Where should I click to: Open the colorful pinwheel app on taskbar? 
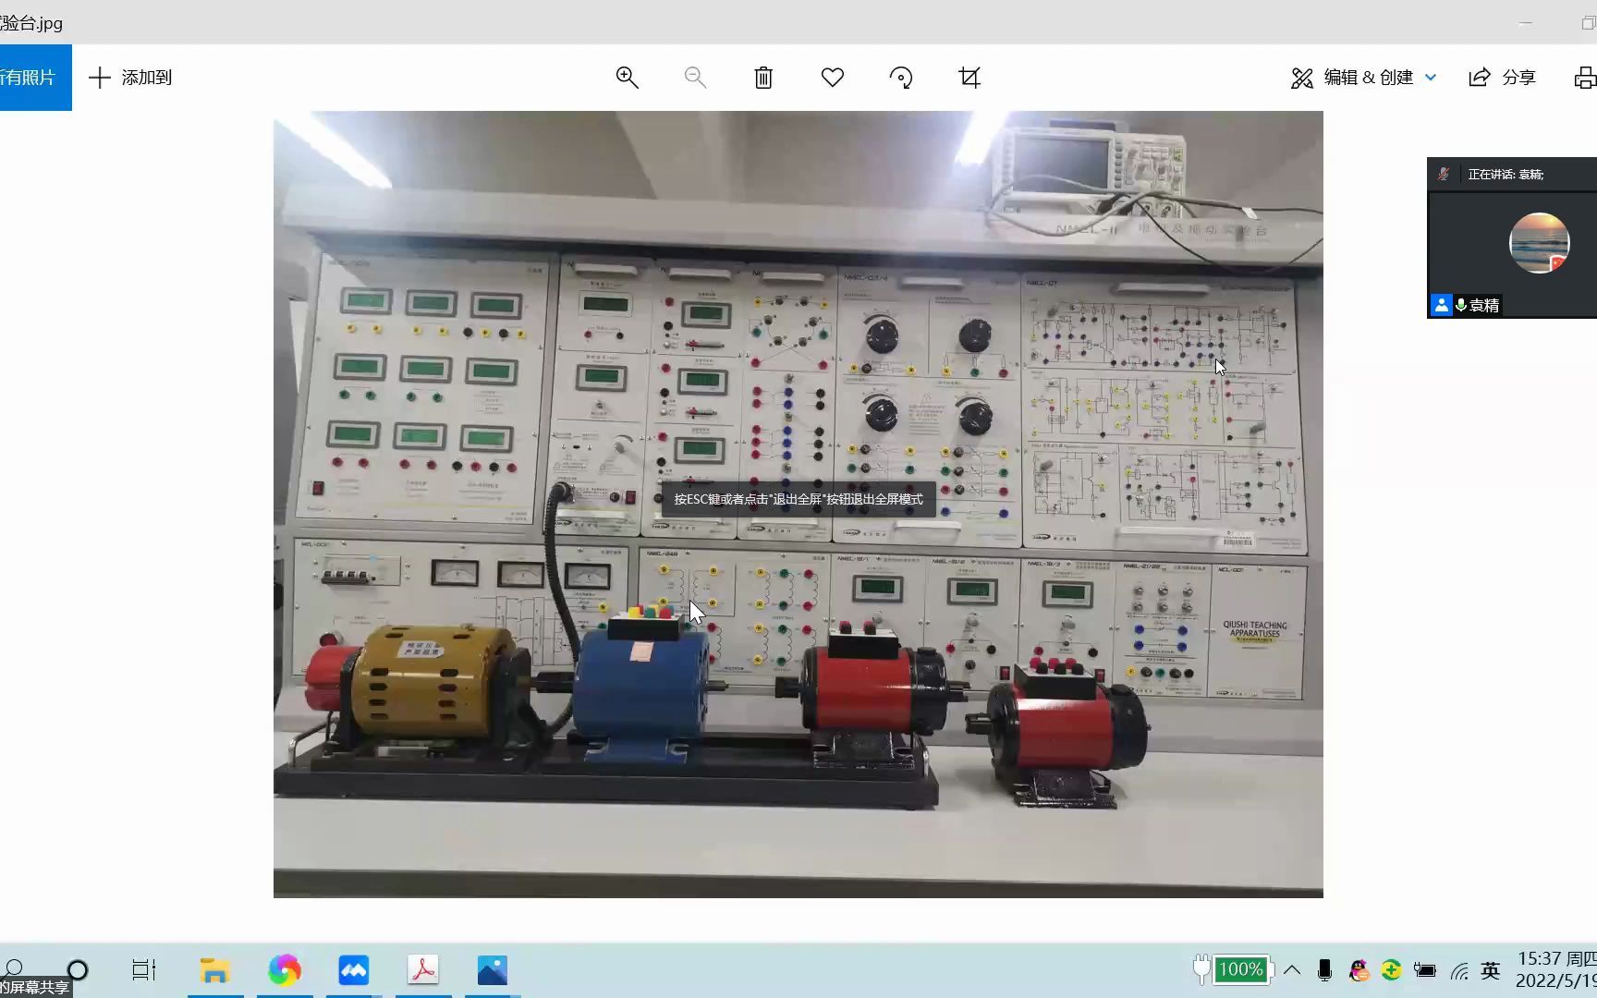285,970
